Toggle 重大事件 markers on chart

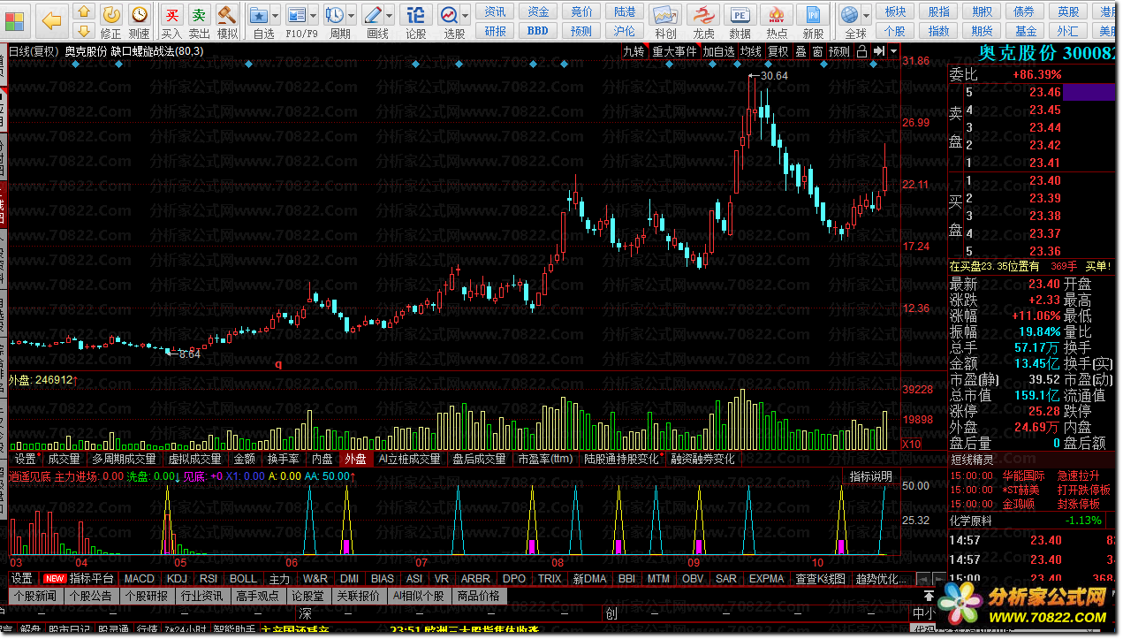[x=674, y=51]
